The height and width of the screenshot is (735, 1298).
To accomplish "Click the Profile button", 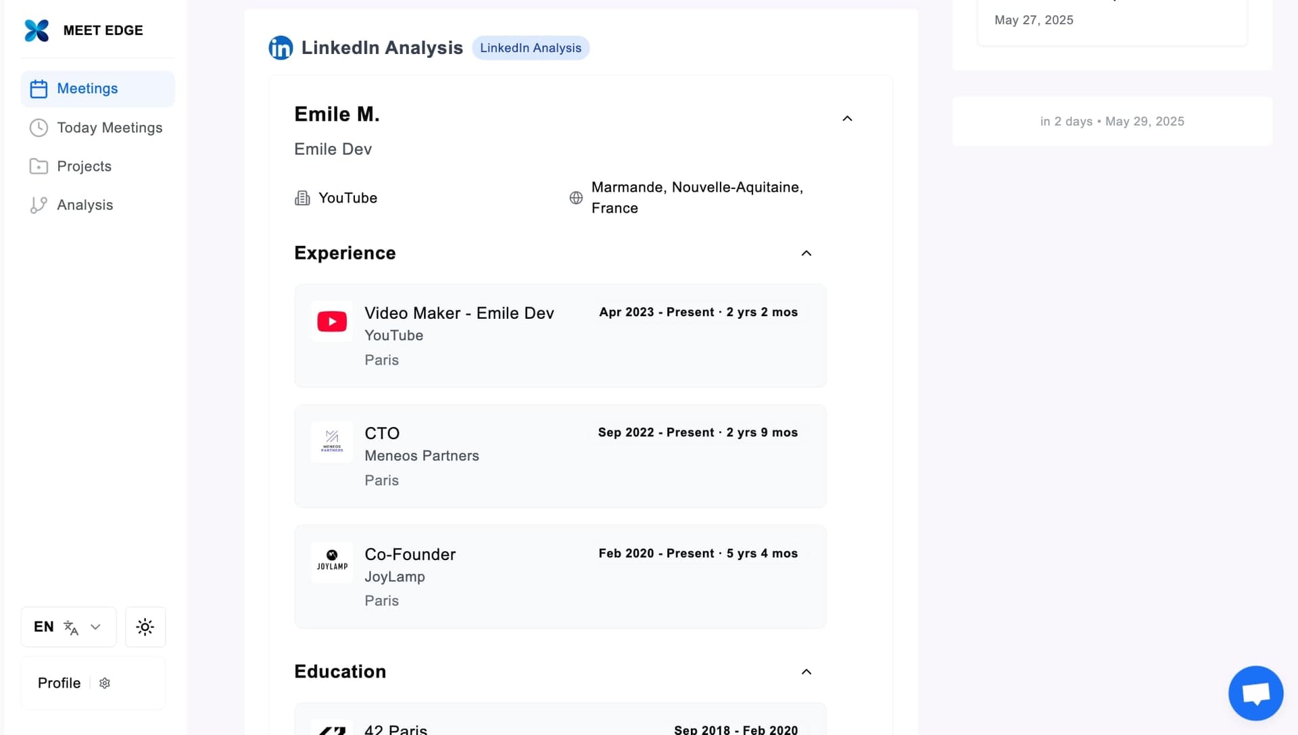I will (x=59, y=683).
